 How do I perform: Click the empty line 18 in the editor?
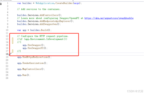(x=80, y=54)
